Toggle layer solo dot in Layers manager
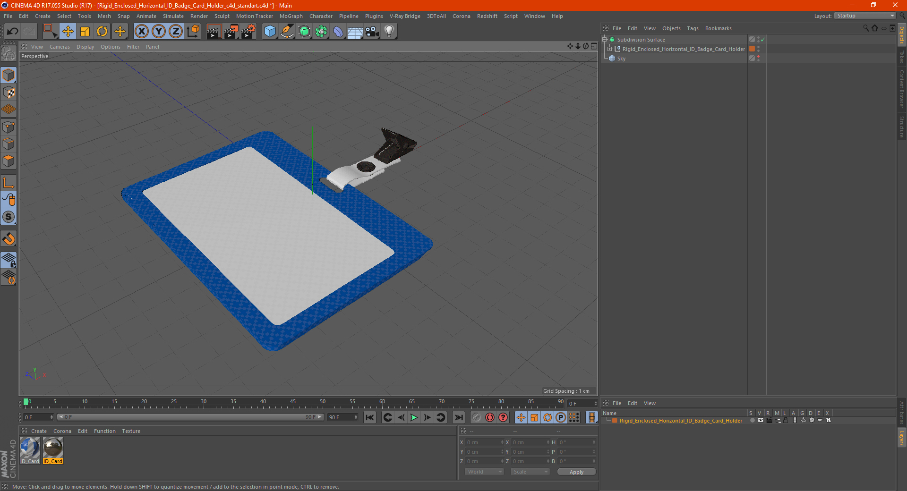The width and height of the screenshot is (907, 491). 752,420
